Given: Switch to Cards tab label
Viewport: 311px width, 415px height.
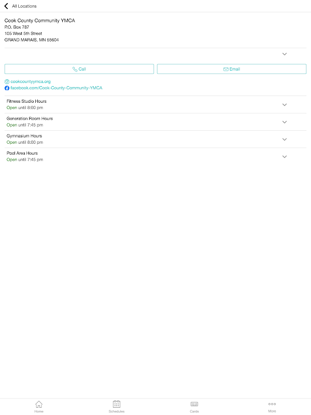Looking at the screenshot, I should (x=194, y=411).
